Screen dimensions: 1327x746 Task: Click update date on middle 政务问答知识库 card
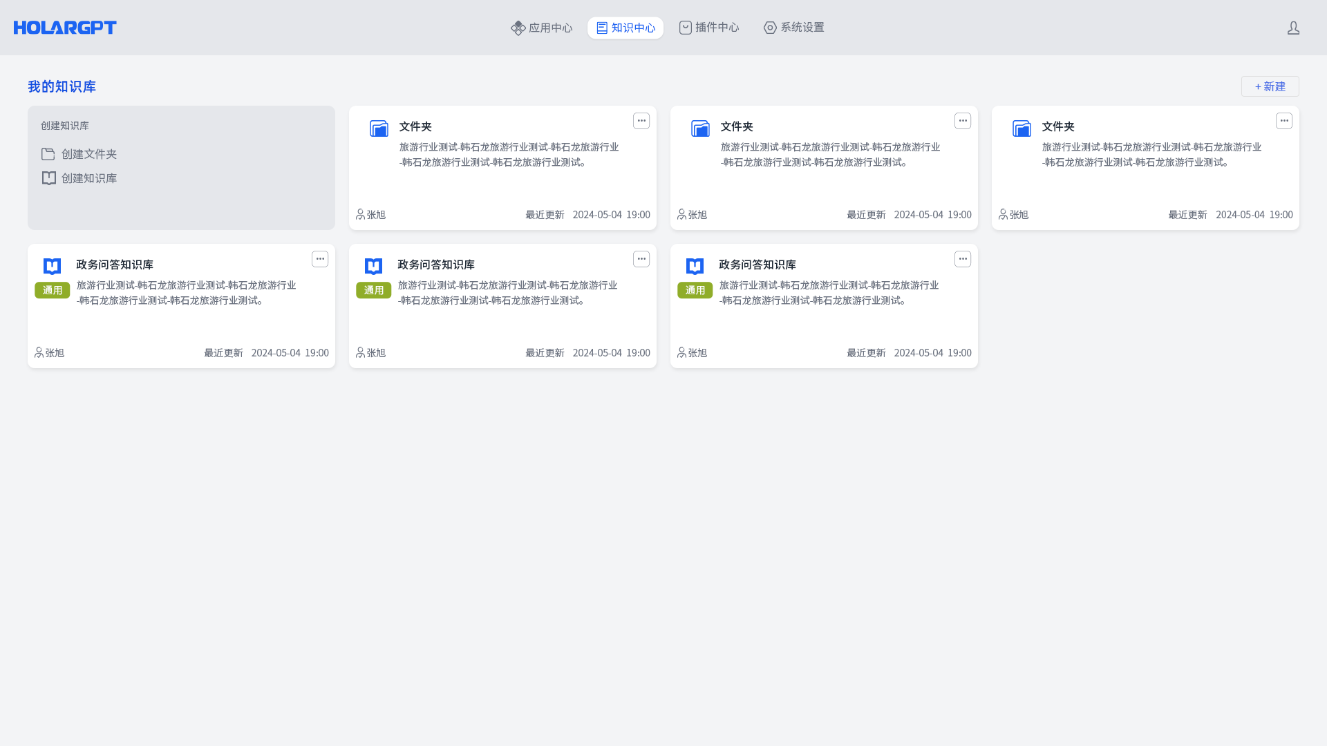coord(611,353)
